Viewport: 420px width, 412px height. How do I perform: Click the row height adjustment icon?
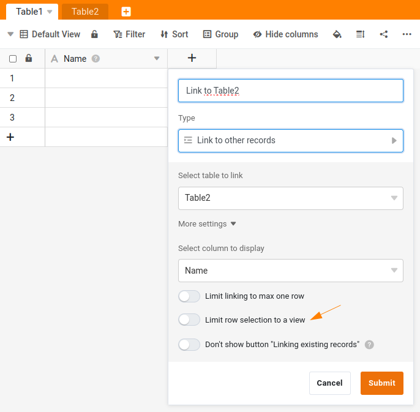click(x=360, y=34)
